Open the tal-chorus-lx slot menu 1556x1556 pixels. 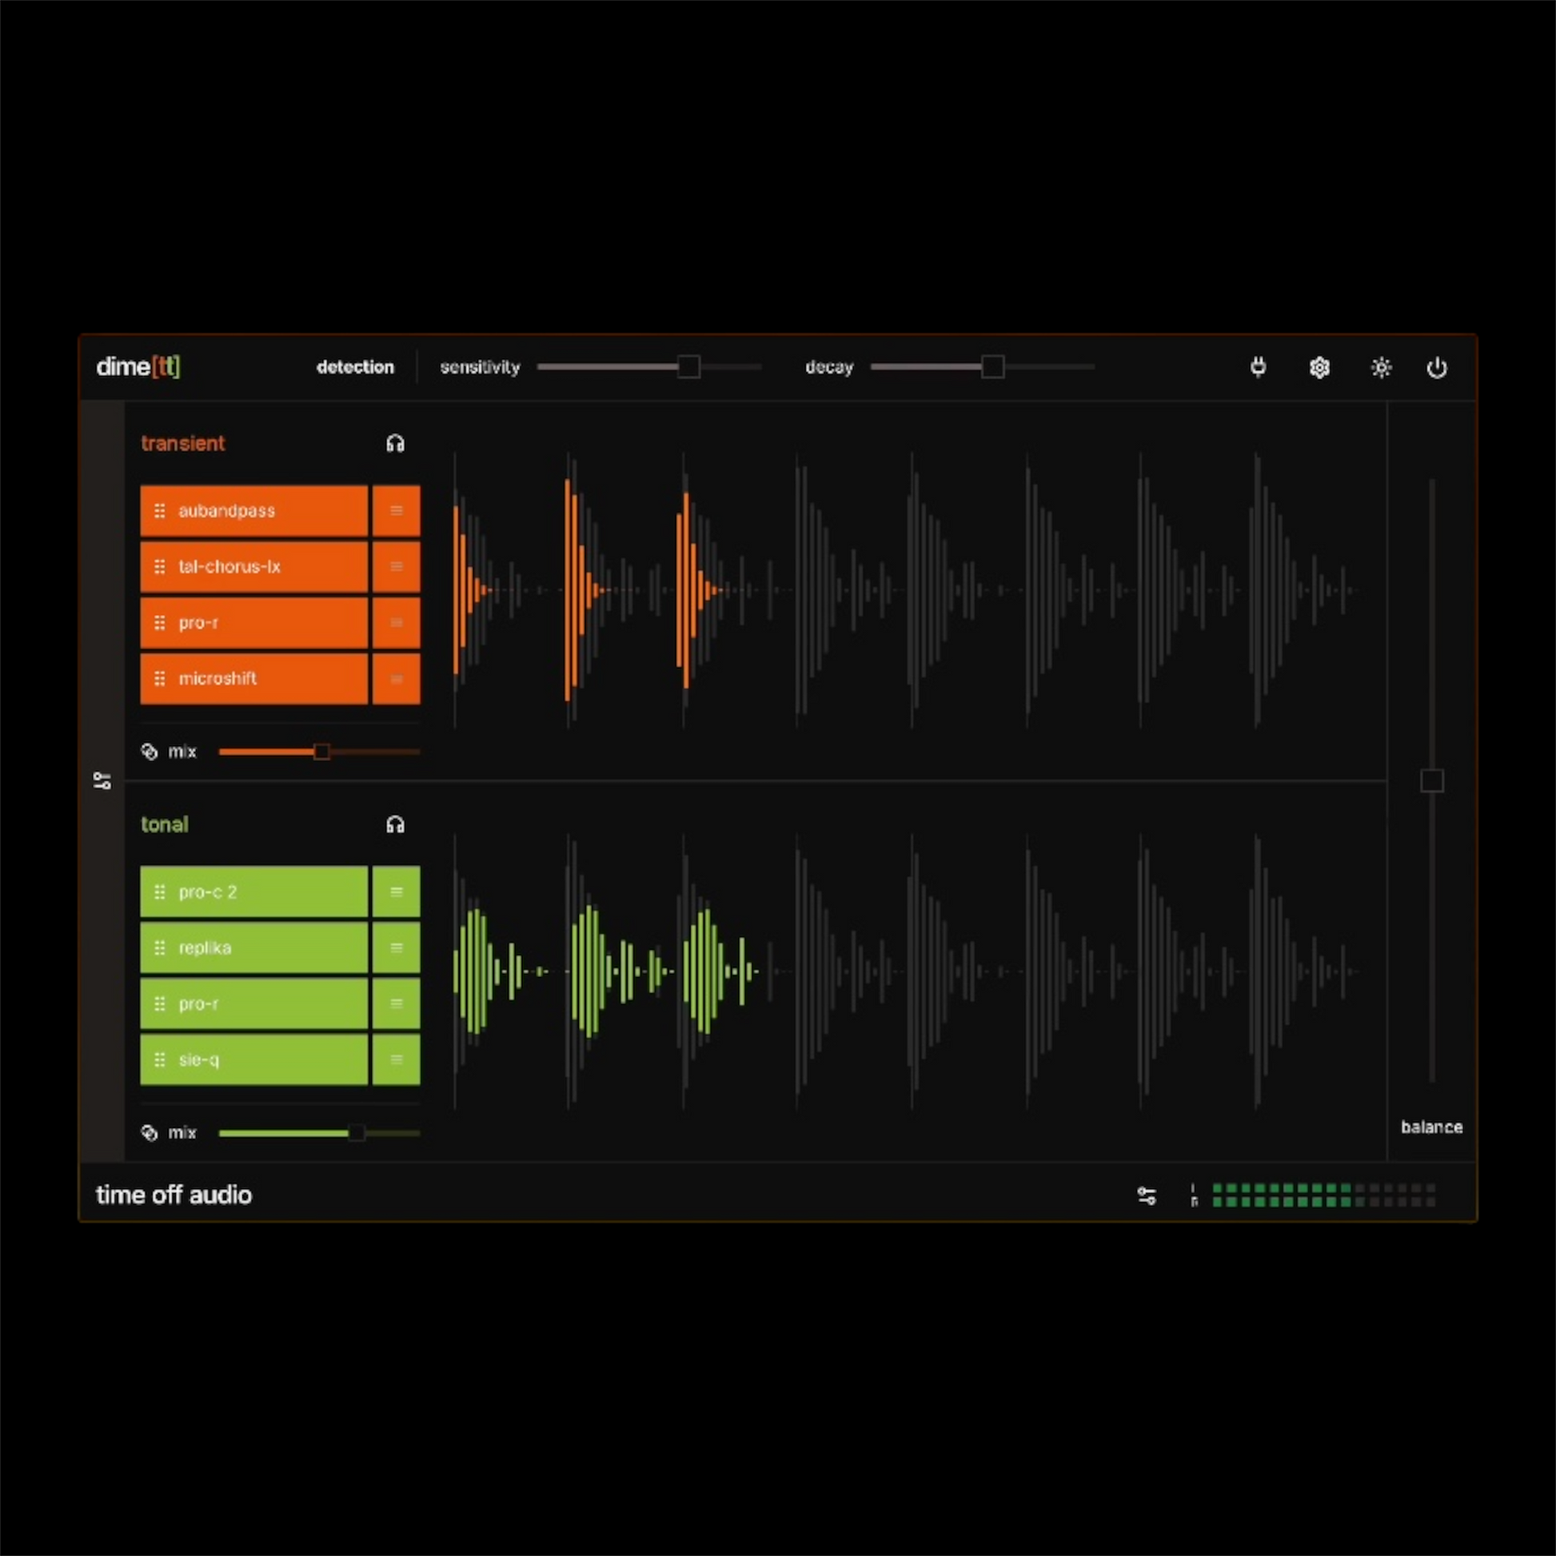click(x=397, y=566)
